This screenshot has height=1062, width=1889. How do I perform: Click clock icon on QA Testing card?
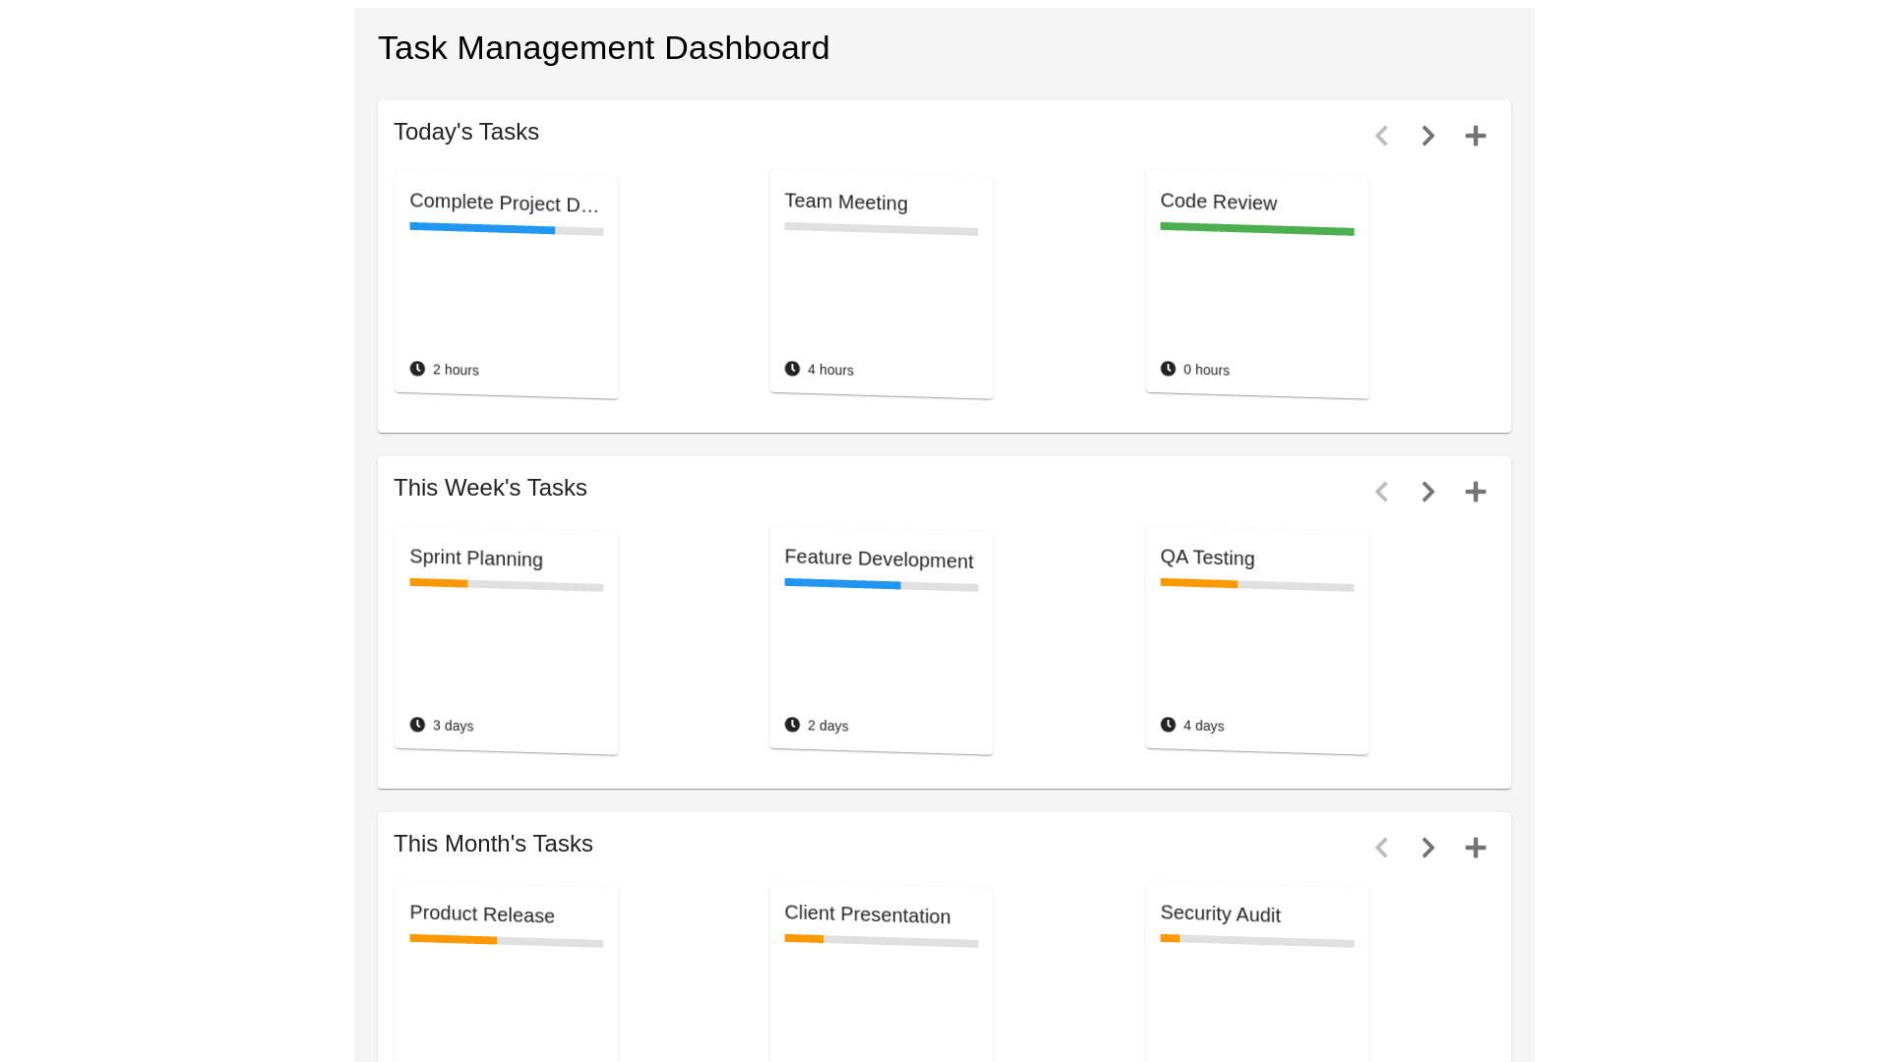1168,725
